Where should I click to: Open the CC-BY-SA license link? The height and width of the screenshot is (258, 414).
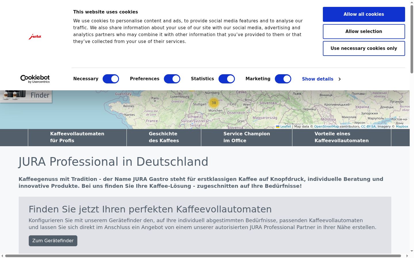[x=368, y=126]
